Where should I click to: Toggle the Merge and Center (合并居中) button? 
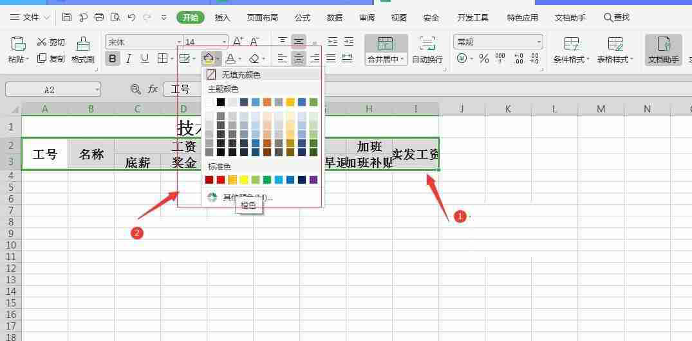coord(386,49)
